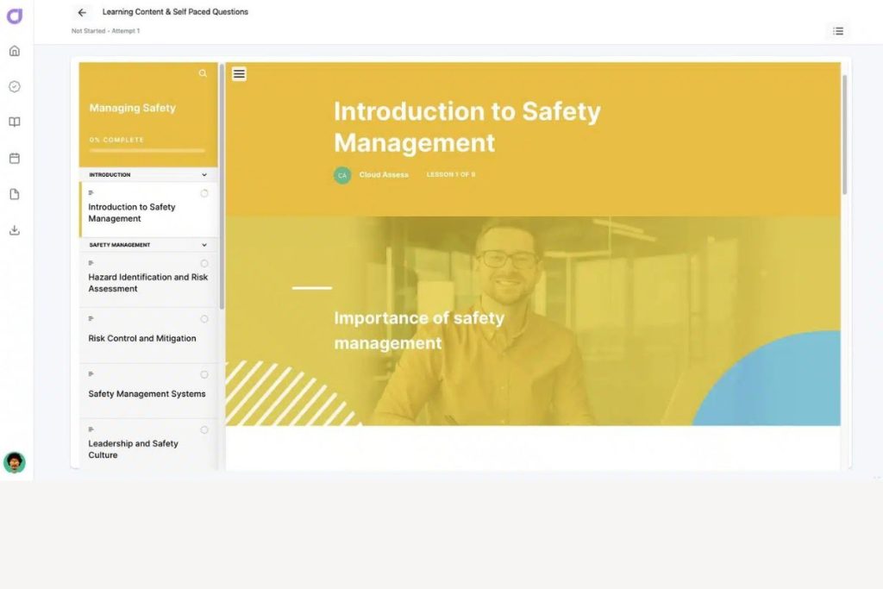The image size is (883, 589).
Task: Click completion circle for Risk Control and Mitigation
Action: click(x=204, y=319)
